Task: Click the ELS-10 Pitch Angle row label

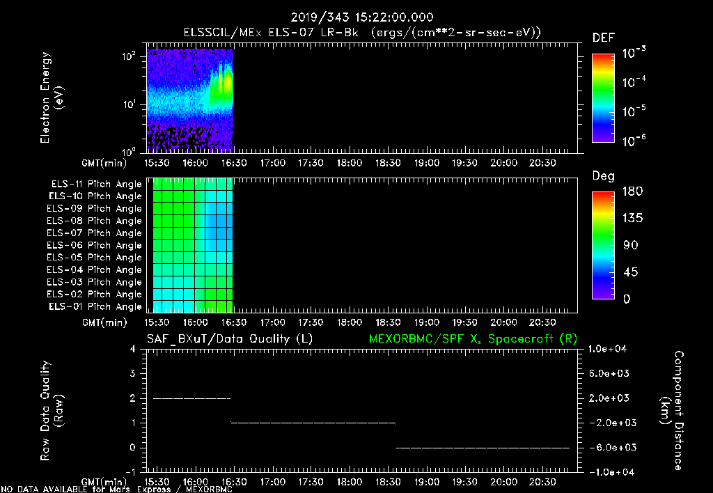Action: (x=95, y=196)
